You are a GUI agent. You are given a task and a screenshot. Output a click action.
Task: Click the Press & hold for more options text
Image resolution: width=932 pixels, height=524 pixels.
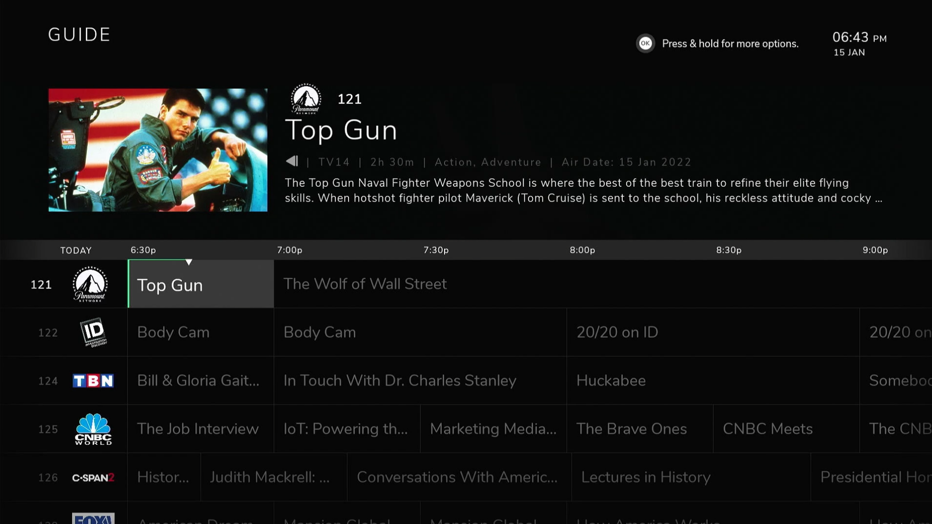coord(730,43)
